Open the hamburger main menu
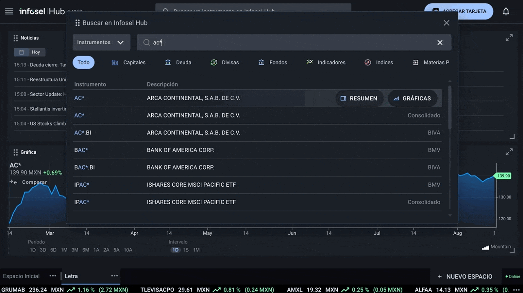523x293 pixels. (9, 11)
